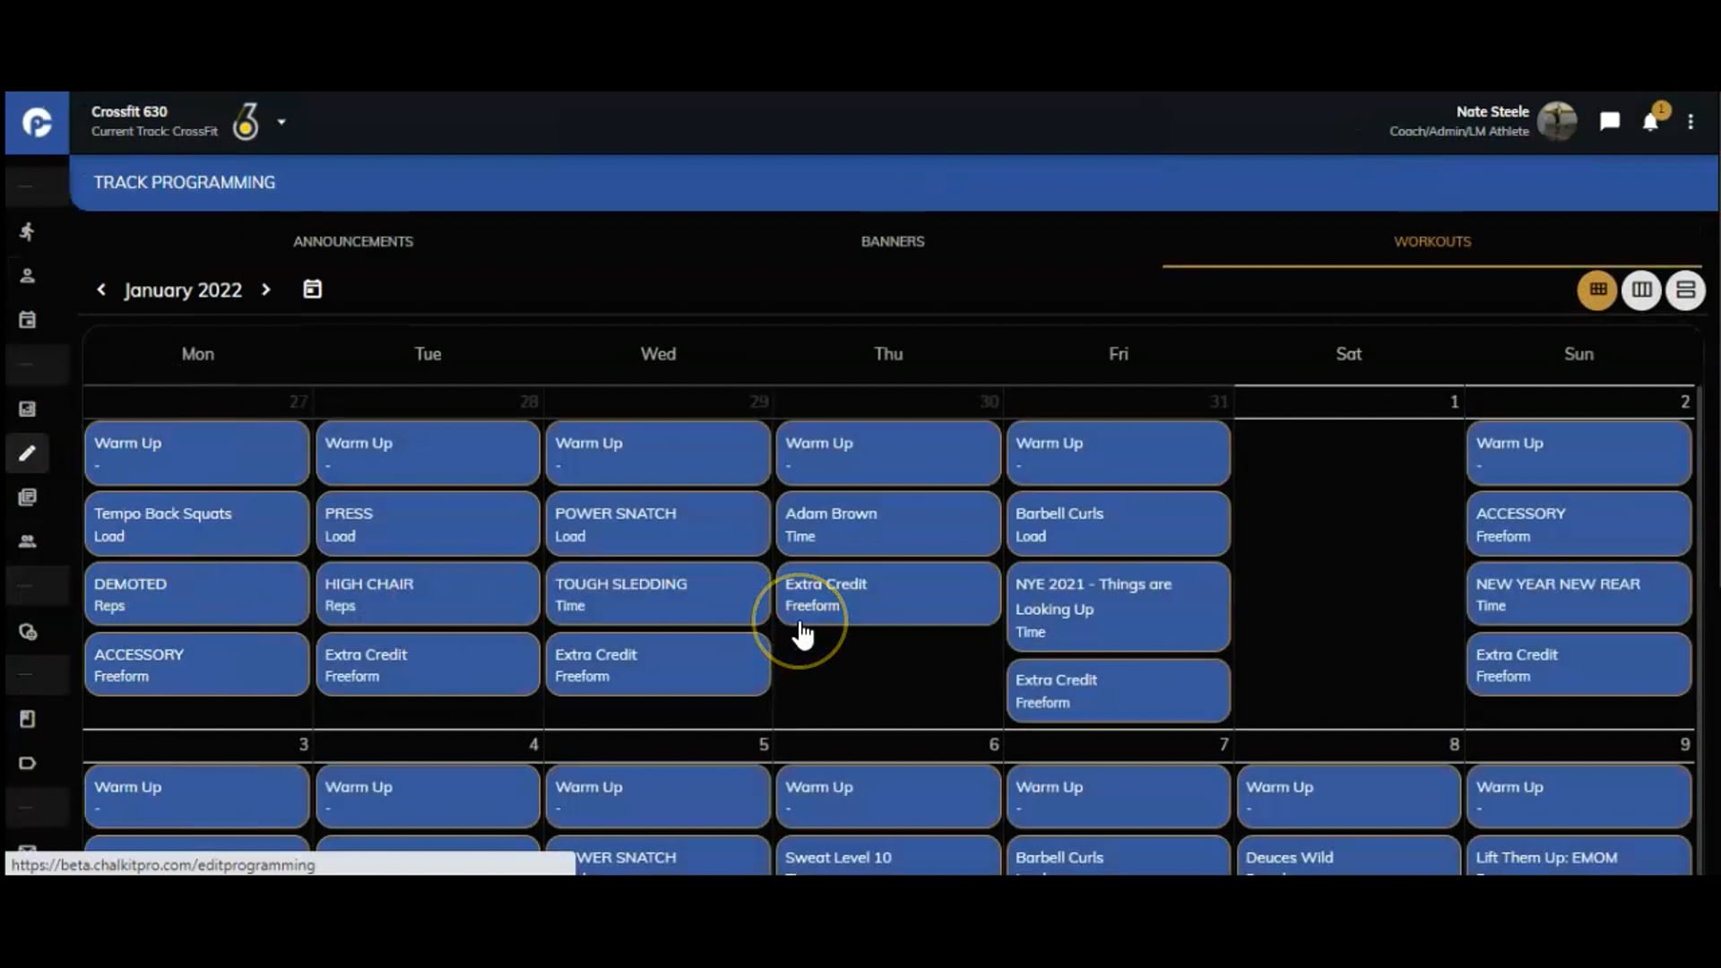Click the Chalk It Pro logo icon
This screenshot has width=1721, height=968.
click(x=37, y=123)
